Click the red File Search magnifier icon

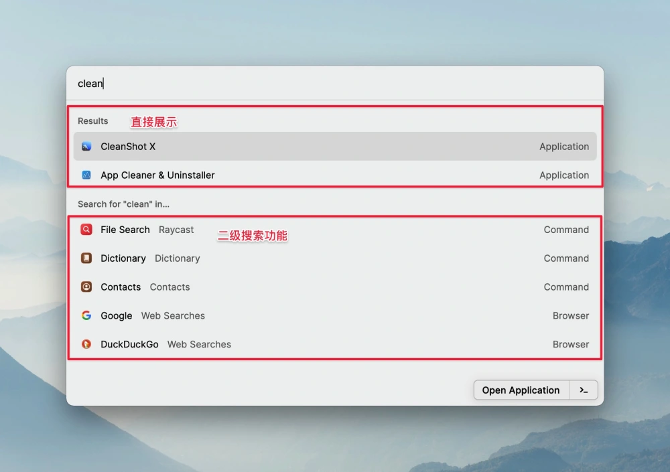(x=86, y=230)
